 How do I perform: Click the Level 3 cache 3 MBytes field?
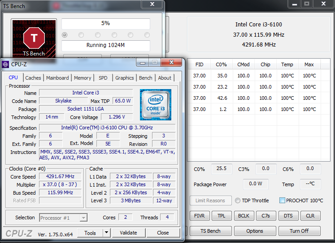[131, 200]
